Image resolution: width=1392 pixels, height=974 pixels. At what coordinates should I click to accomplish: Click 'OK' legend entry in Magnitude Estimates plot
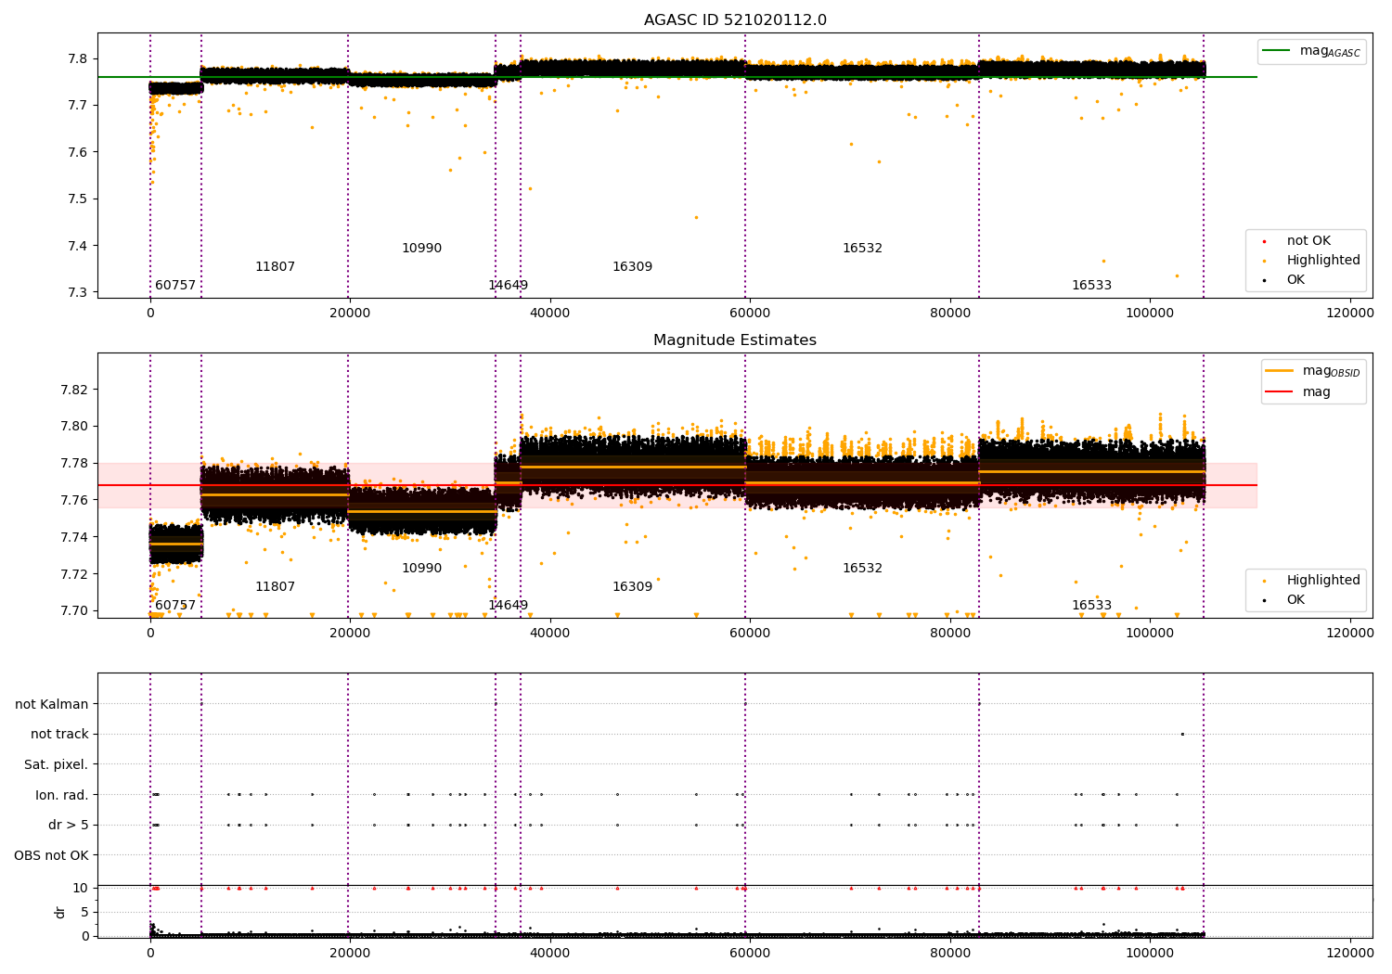[x=1285, y=600]
